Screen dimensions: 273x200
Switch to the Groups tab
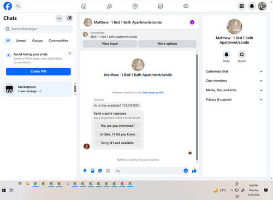37,40
